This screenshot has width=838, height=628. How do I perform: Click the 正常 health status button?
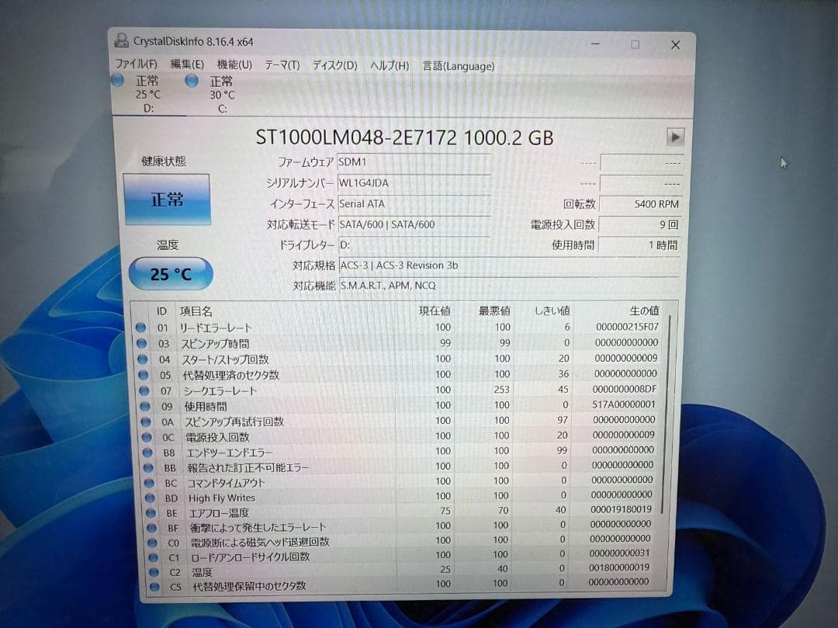coord(167,200)
